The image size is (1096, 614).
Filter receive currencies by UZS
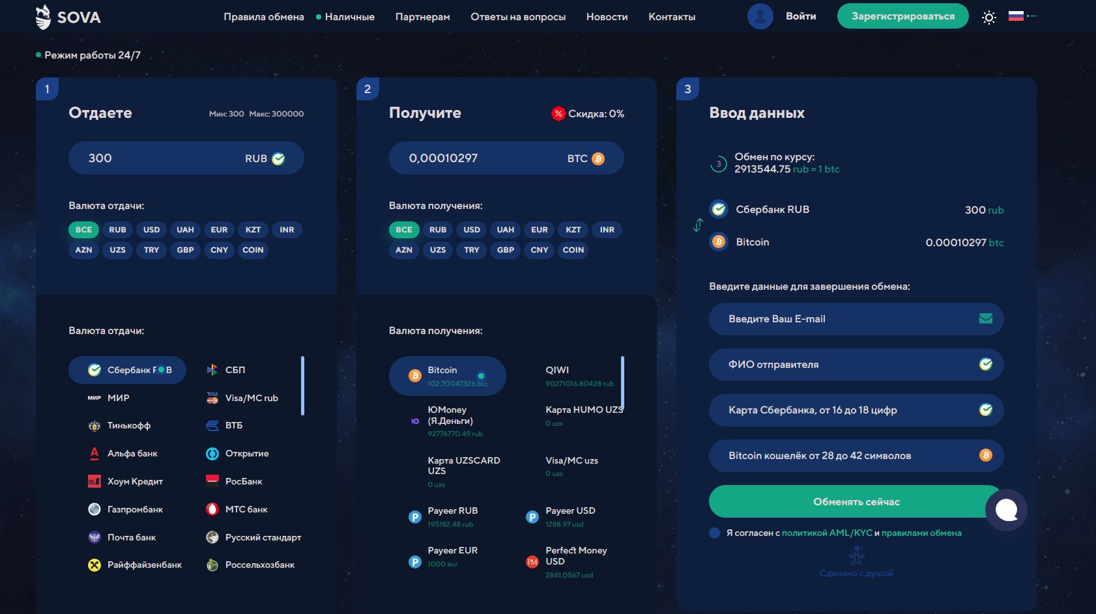point(438,250)
